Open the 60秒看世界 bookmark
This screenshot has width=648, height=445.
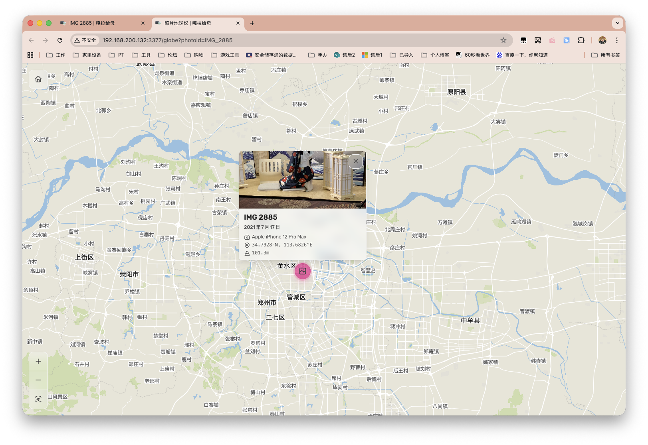(473, 55)
